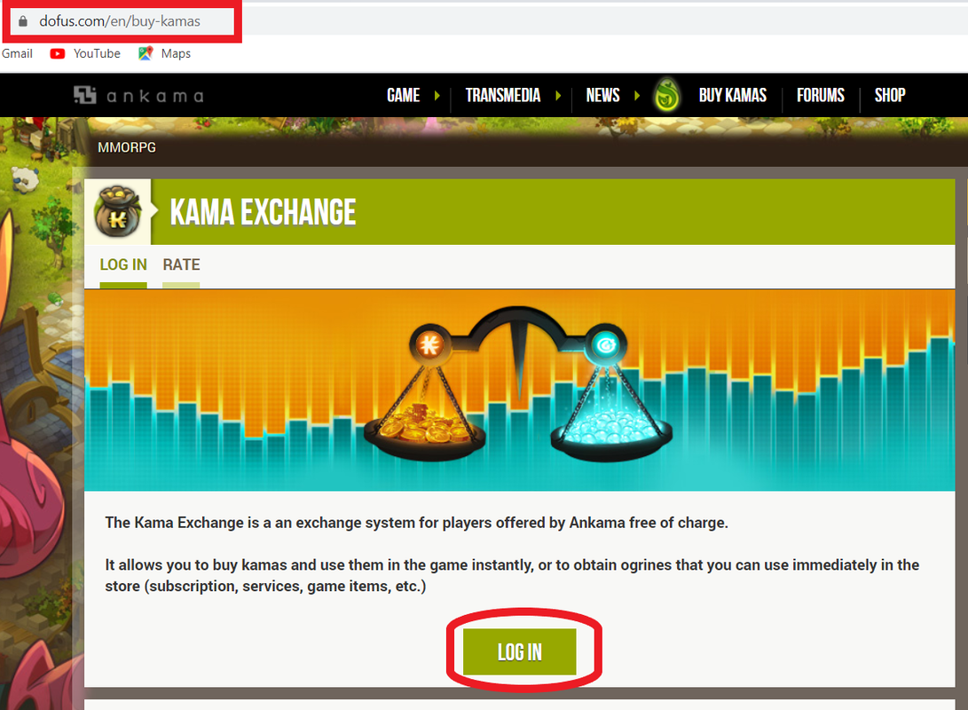Switch to the LOG IN tab
This screenshot has height=710, width=968.
[123, 264]
